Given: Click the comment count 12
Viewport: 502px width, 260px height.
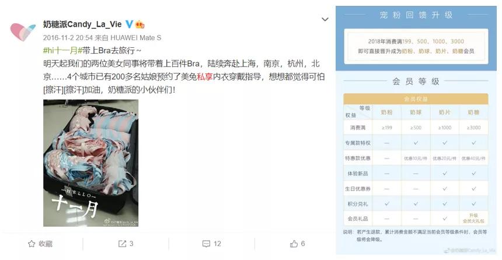Looking at the screenshot, I should point(217,244).
